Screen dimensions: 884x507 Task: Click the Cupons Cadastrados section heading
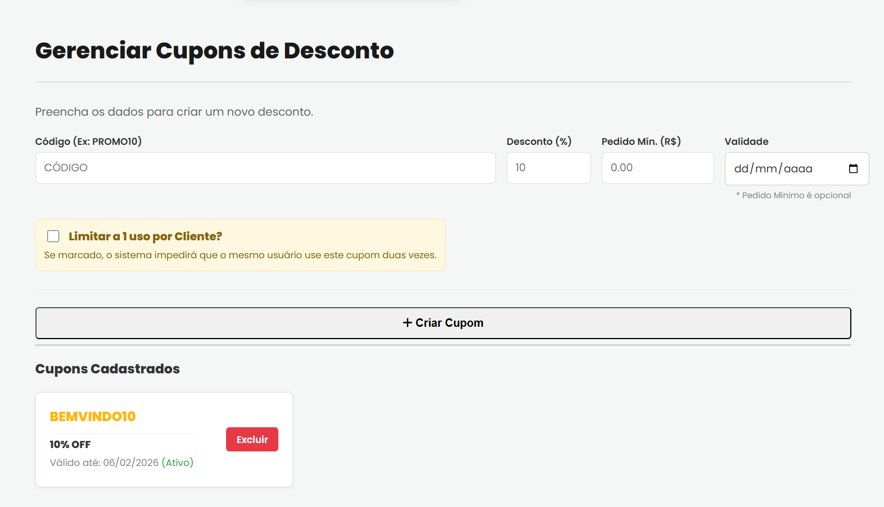point(107,369)
